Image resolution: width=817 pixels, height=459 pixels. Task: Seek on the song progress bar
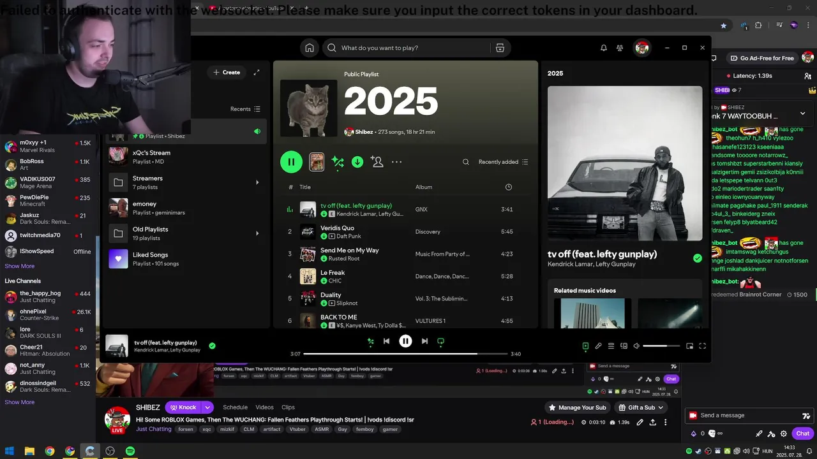pos(405,354)
